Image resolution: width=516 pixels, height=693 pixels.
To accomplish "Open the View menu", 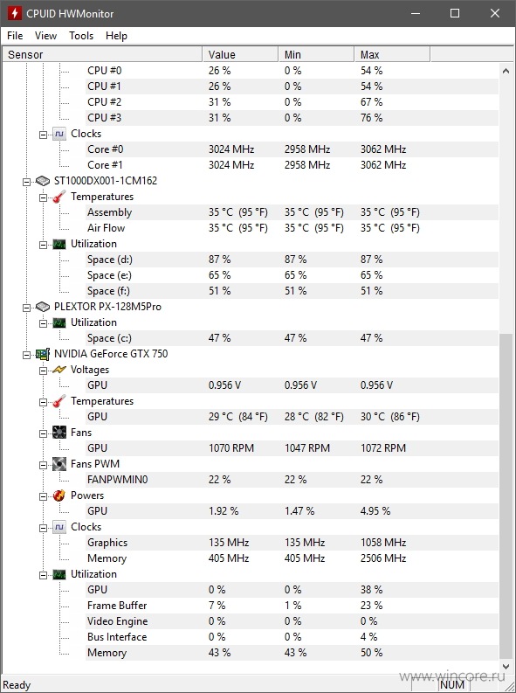I will (46, 36).
